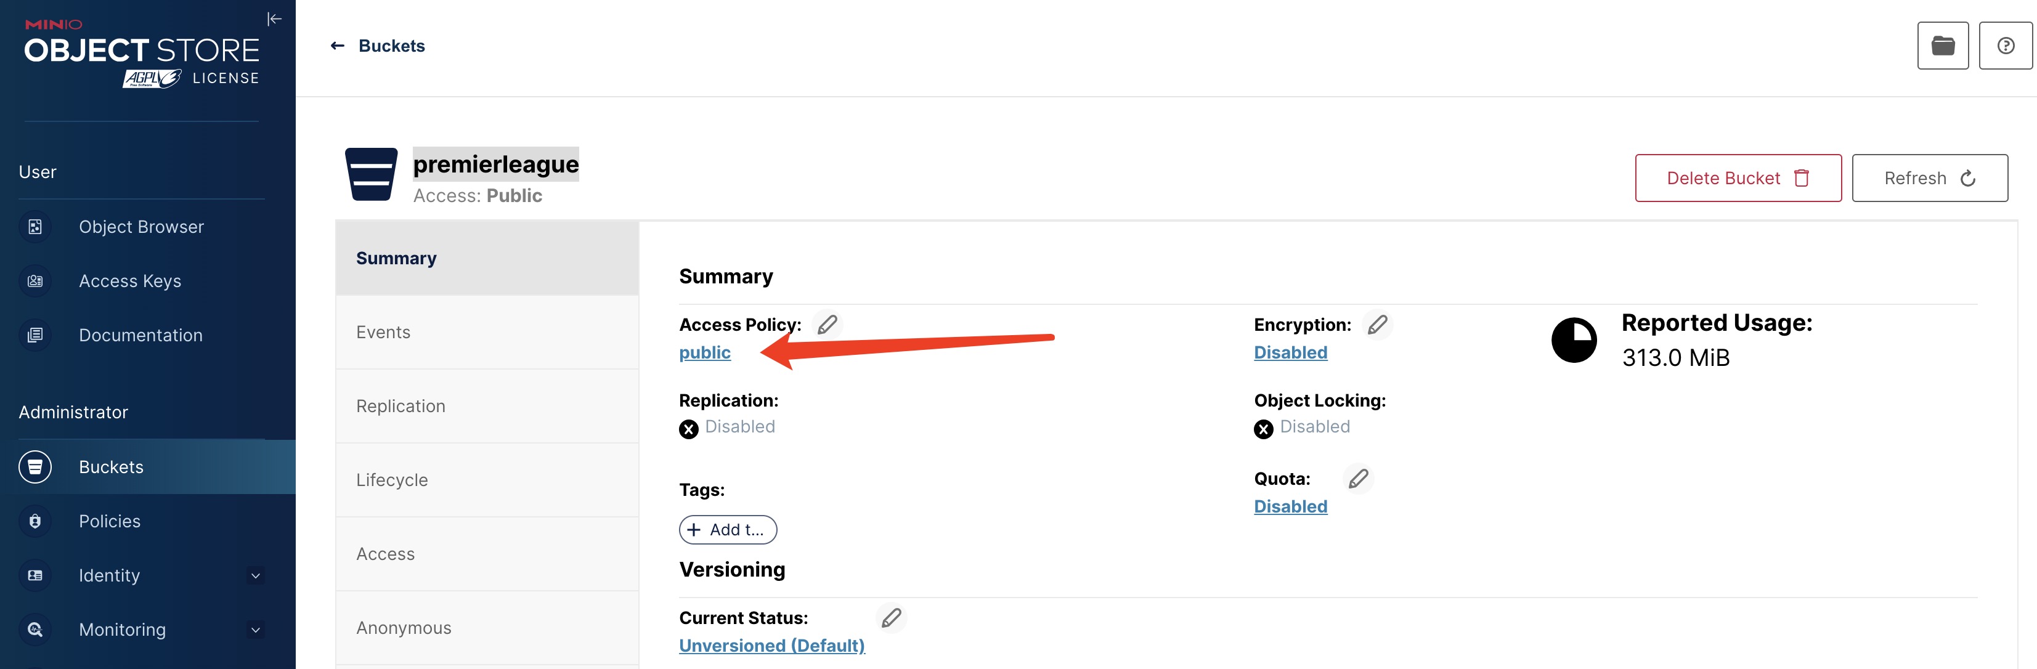Click the Refresh button
Viewport: 2037px width, 669px height.
(1929, 178)
